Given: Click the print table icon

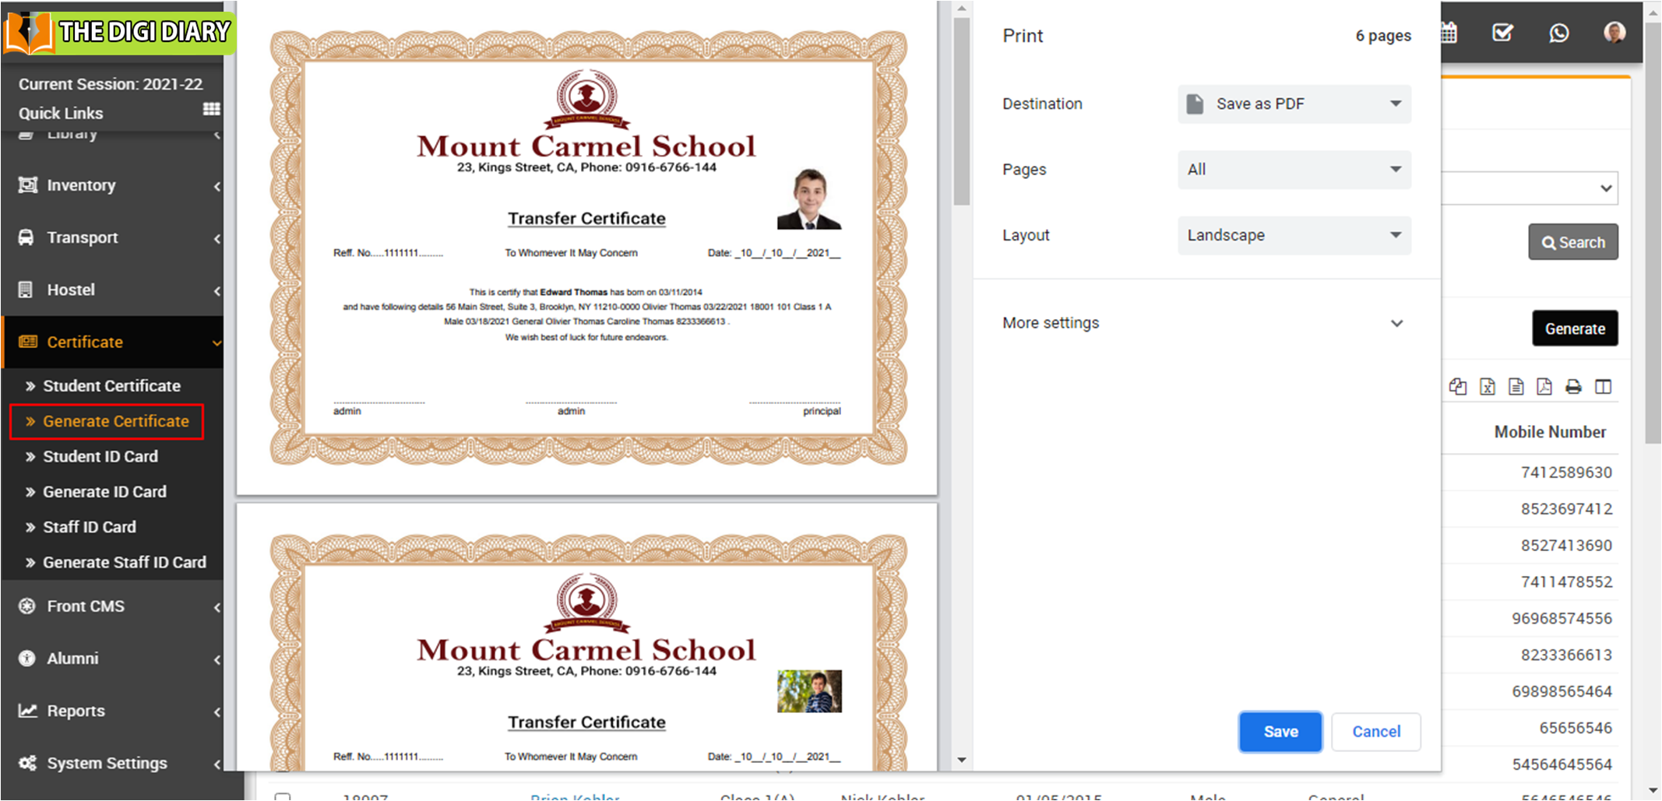Looking at the screenshot, I should [x=1573, y=387].
